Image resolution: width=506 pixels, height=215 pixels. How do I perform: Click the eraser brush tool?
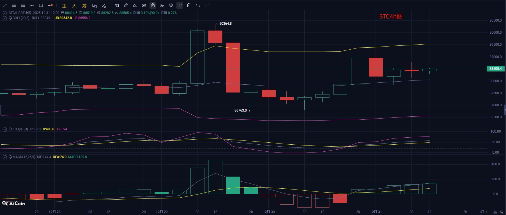pos(135,5)
